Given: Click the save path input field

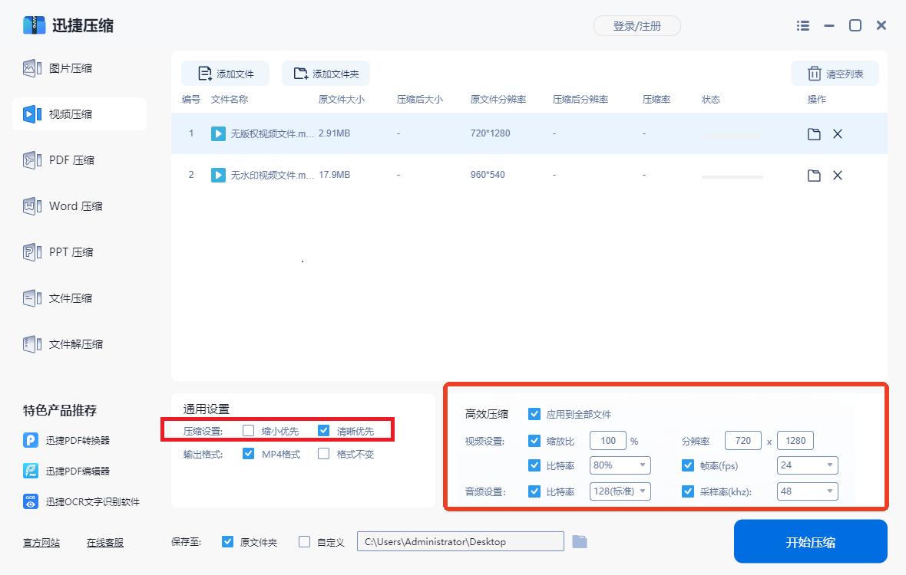Looking at the screenshot, I should point(459,540).
